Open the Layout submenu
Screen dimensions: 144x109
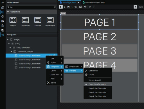pos(55,71)
